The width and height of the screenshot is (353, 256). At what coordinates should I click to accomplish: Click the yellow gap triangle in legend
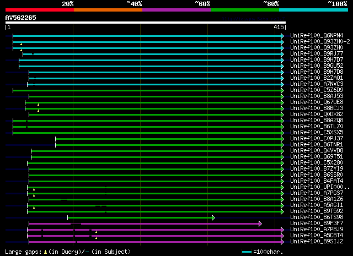tap(45, 252)
